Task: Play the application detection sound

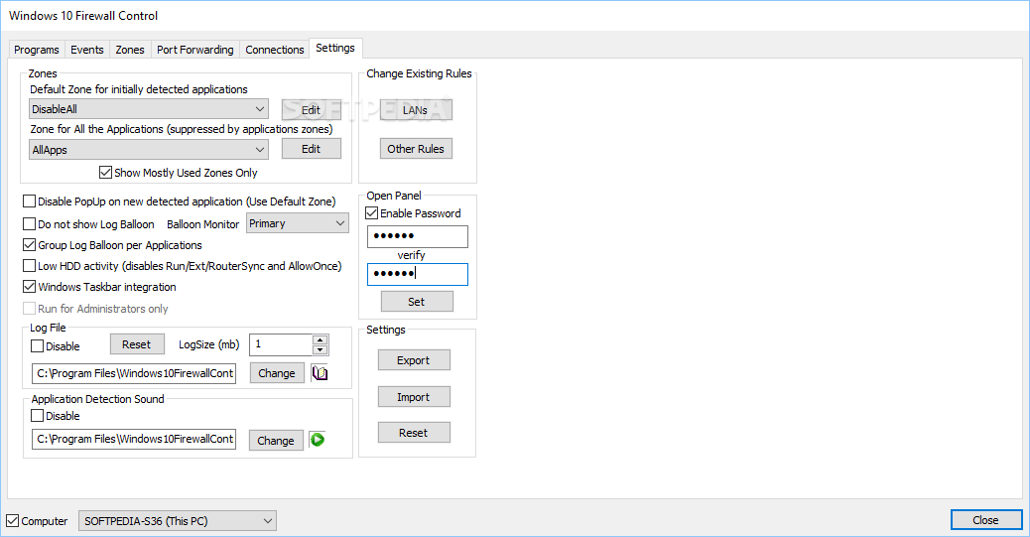Action: point(318,440)
